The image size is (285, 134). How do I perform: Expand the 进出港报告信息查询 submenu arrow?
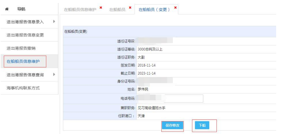coord(54,75)
